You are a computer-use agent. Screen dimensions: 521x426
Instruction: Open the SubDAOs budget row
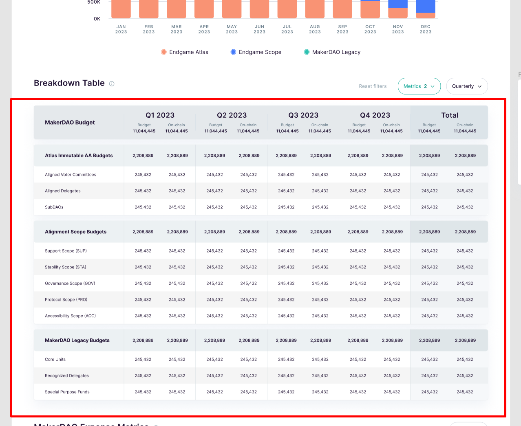pyautogui.click(x=54, y=207)
